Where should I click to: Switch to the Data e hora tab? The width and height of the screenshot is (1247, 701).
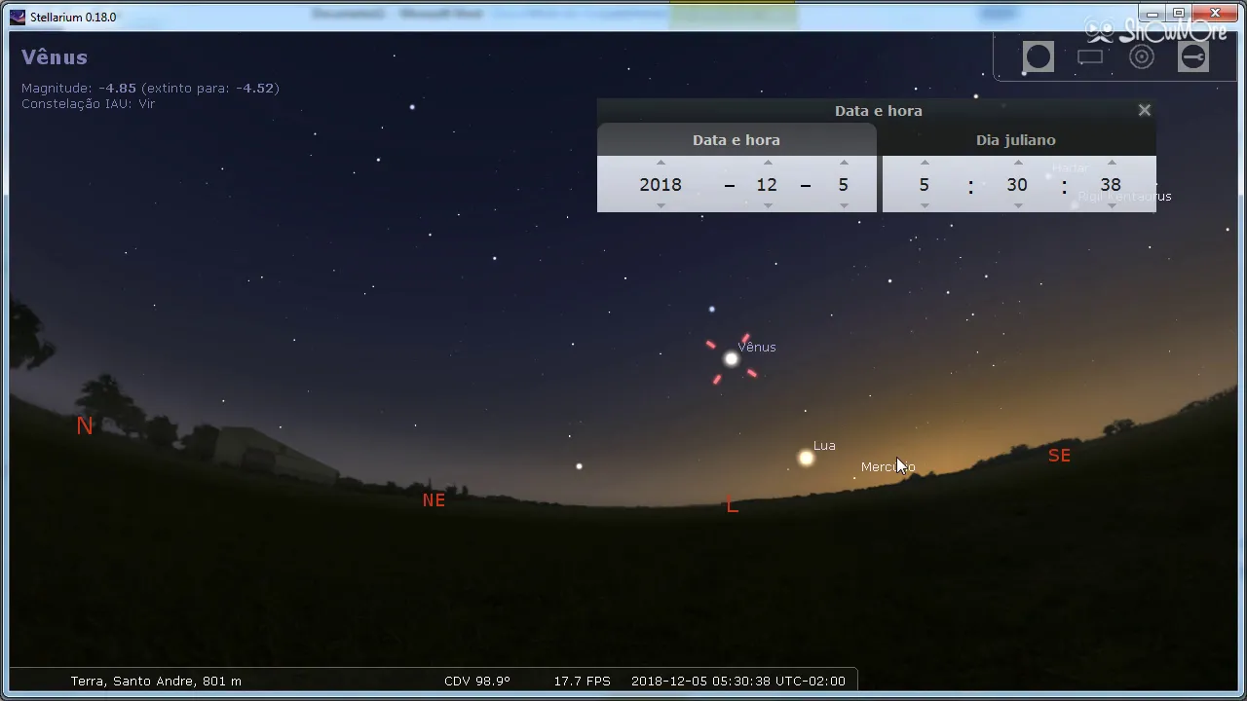pos(737,140)
